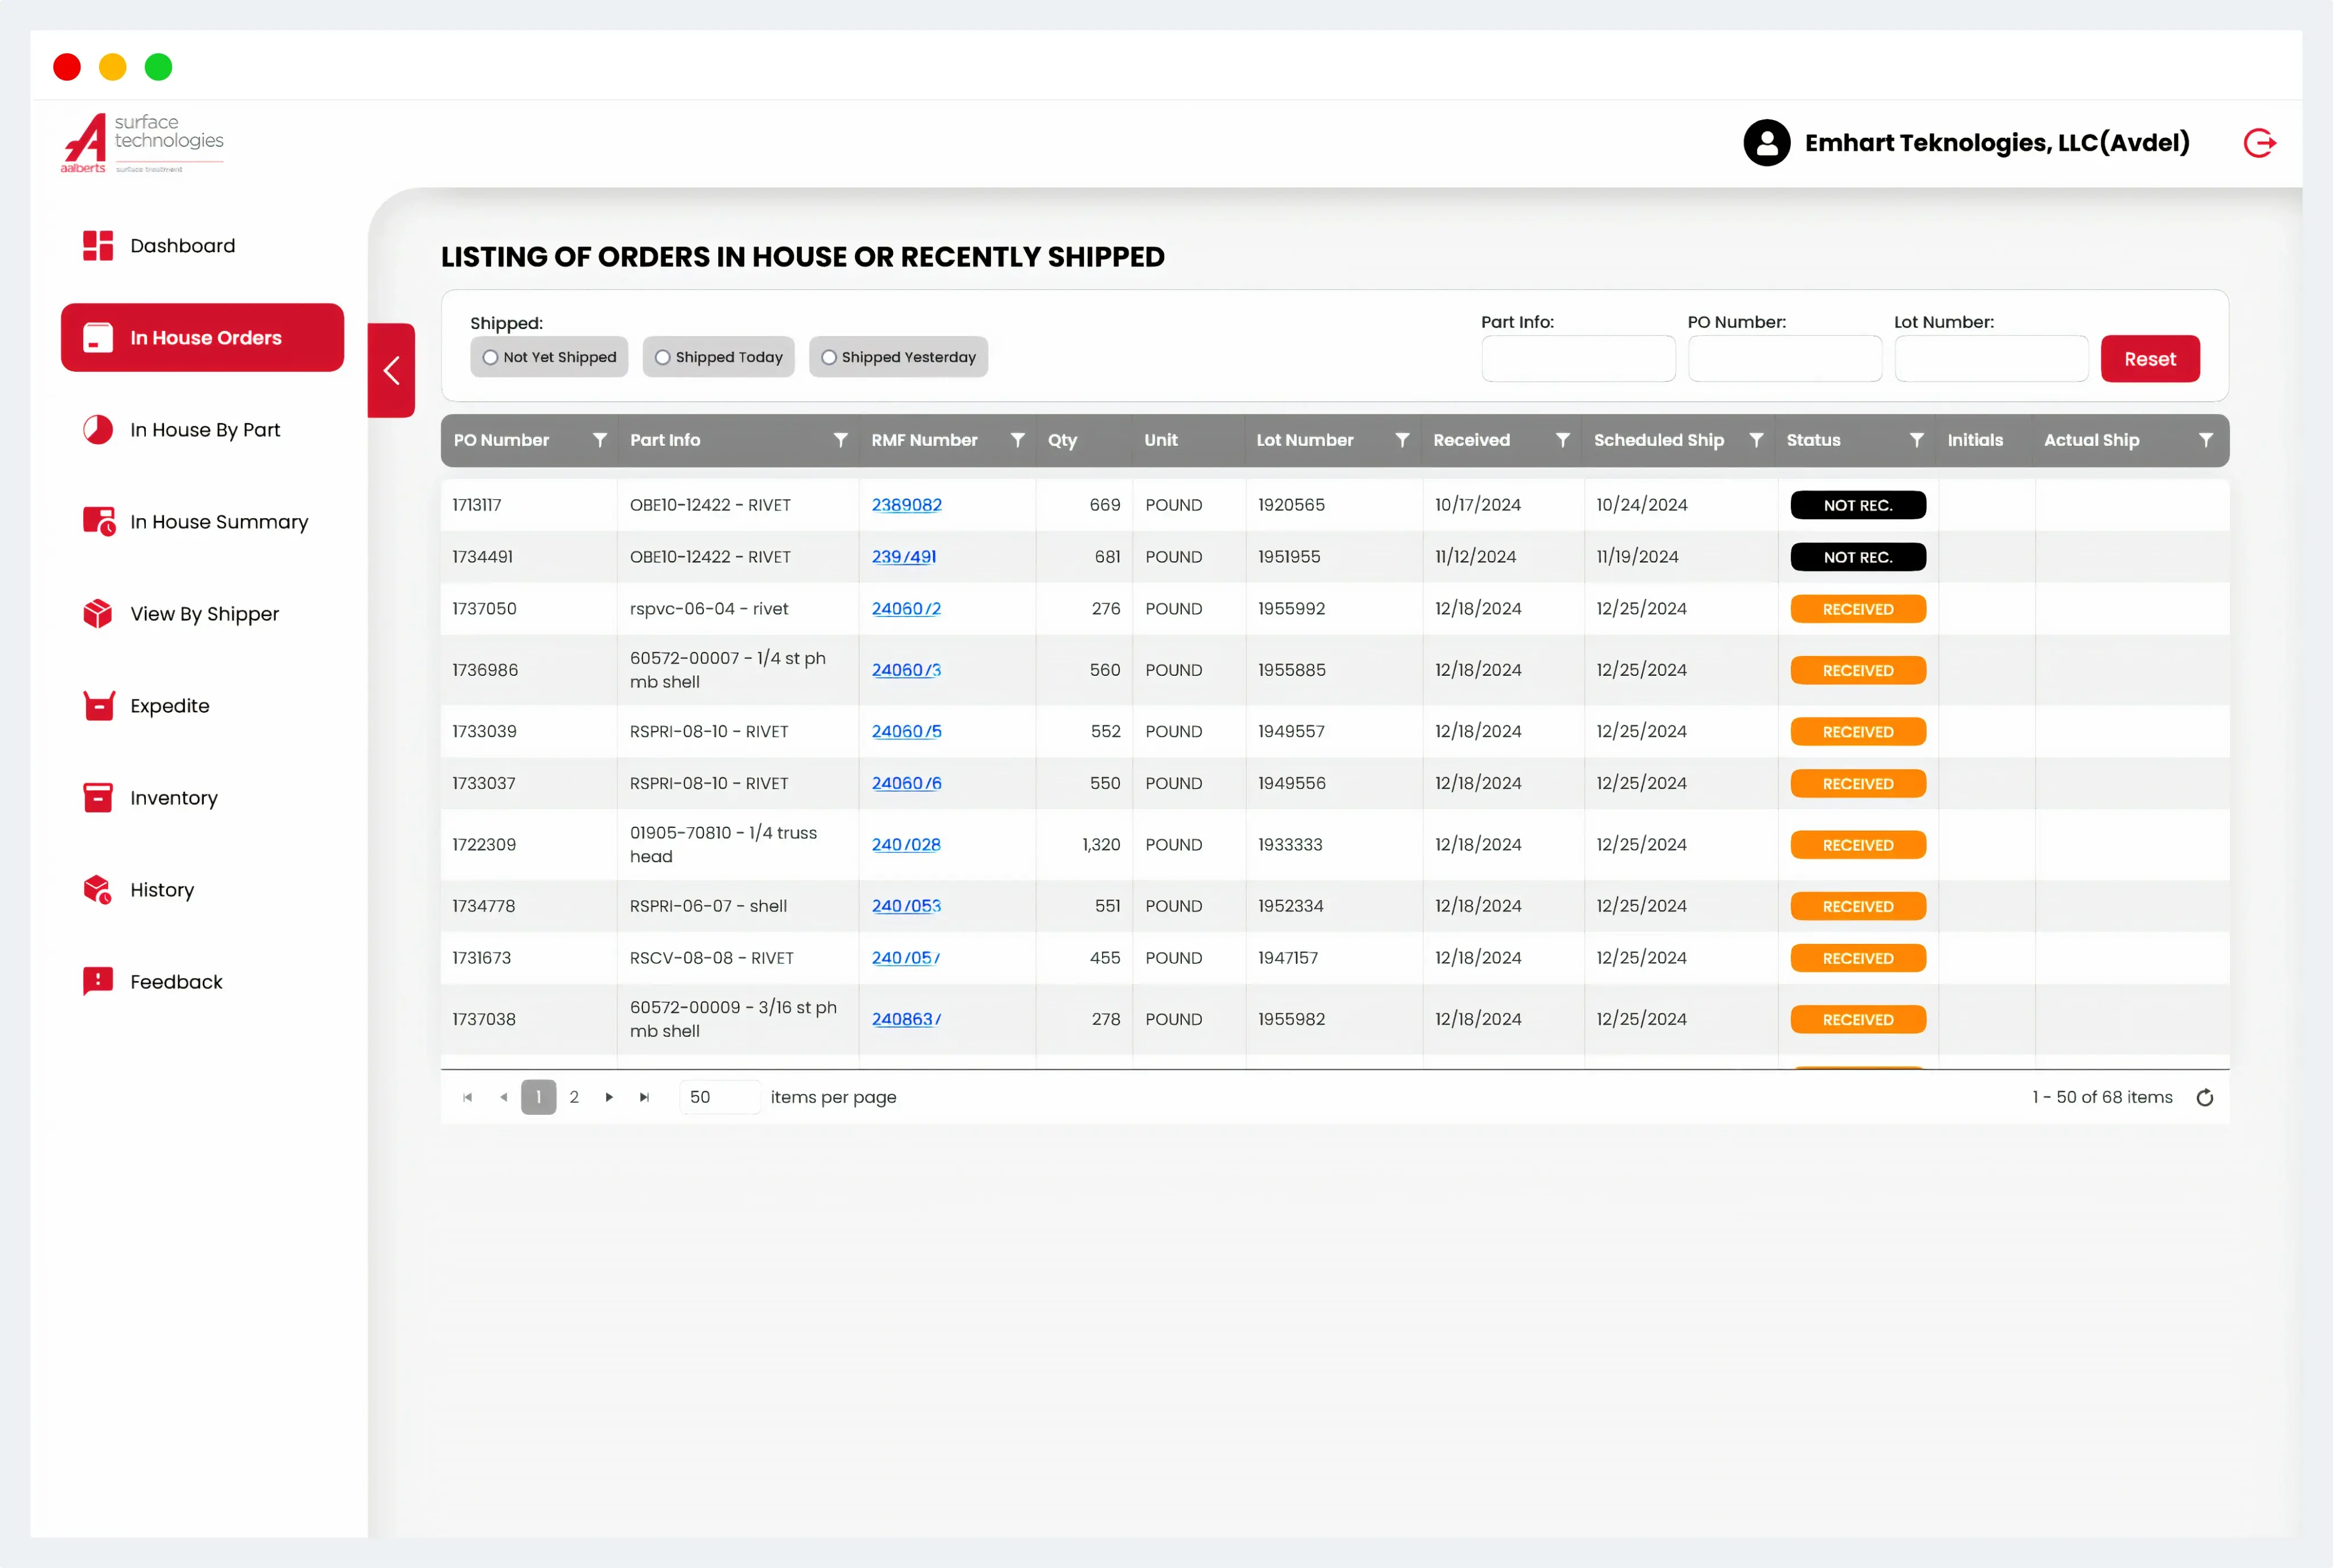Open filter icon on Status column
This screenshot has width=2333, height=1568.
click(1916, 440)
